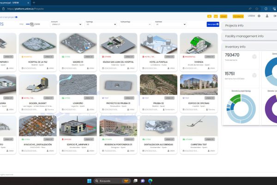Click Residential typology icon on Vivienda card

183,57
